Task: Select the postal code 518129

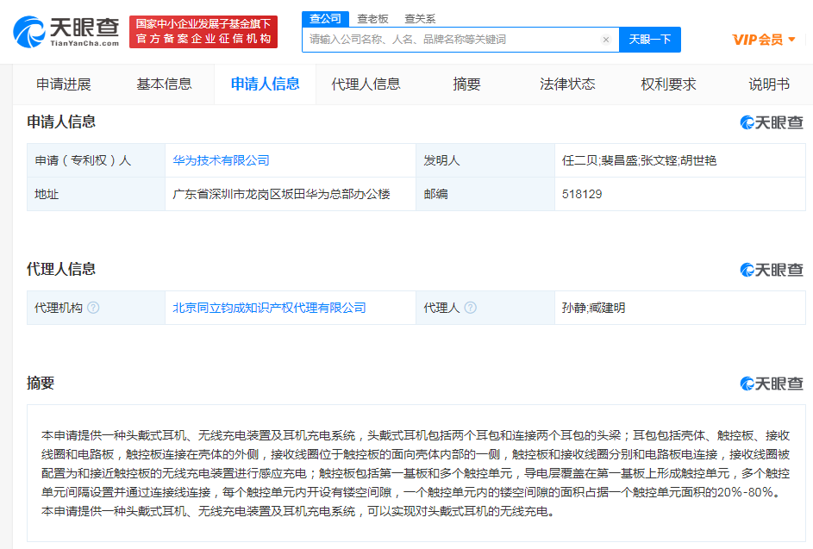Action: 582,195
